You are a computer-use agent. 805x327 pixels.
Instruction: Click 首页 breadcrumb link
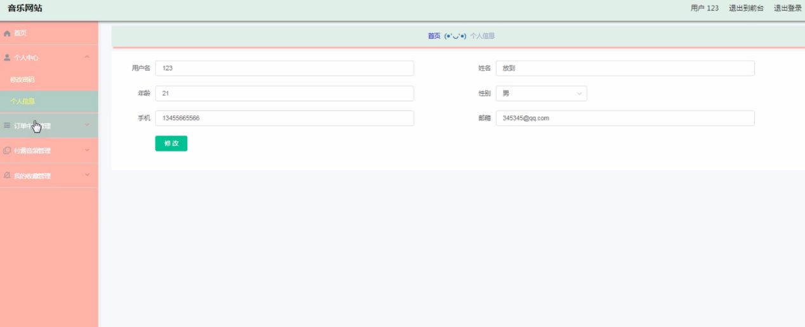click(x=434, y=36)
